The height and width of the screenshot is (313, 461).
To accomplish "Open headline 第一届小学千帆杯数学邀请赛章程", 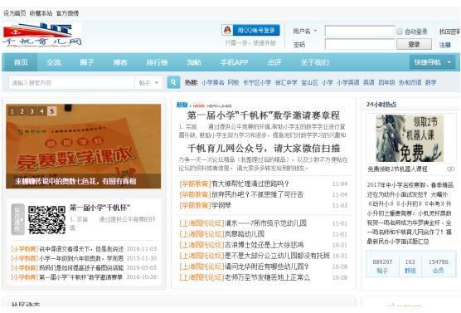I will pyautogui.click(x=264, y=115).
